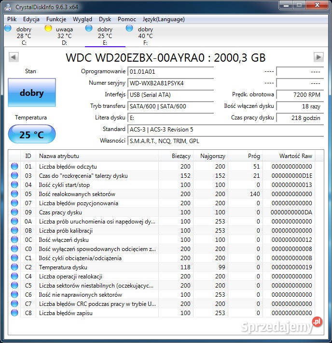
Task: Click status icon for attribute 01 read errors
Action: [14, 167]
